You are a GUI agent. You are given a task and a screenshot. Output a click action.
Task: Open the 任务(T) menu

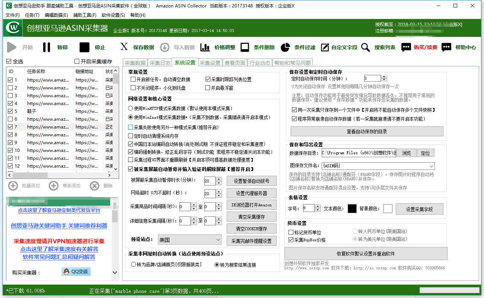coord(32,15)
